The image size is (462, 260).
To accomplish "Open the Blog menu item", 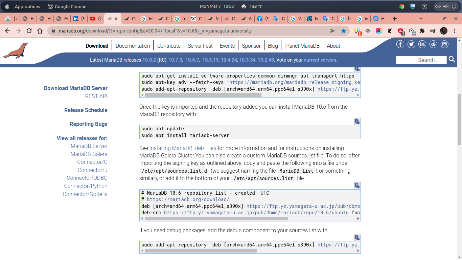I will 273,46.
